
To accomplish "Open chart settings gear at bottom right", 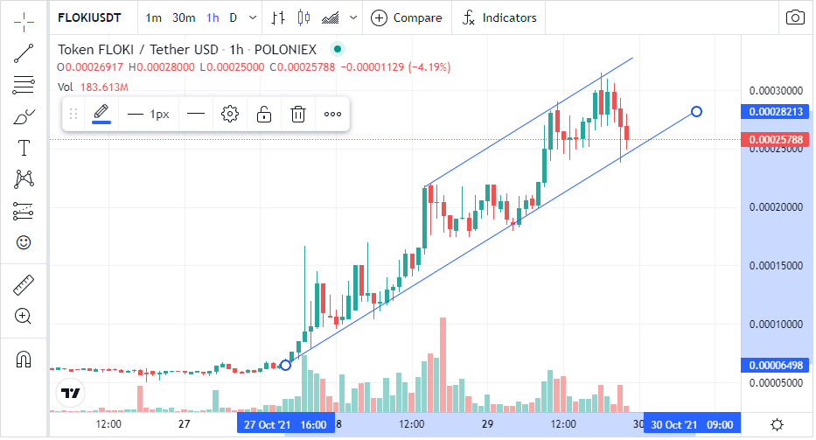I will (x=777, y=425).
